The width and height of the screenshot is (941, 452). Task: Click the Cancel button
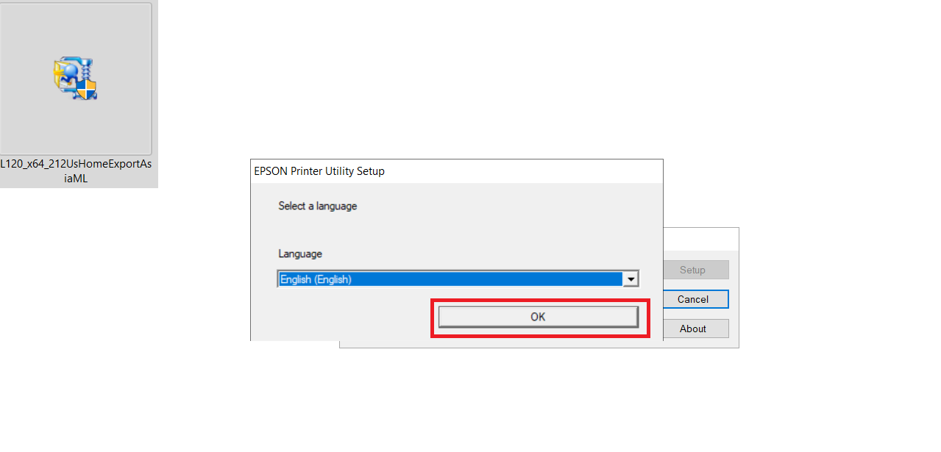tap(692, 299)
